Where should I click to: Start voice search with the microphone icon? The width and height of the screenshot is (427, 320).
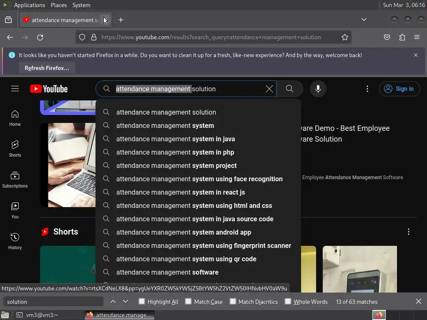[318, 89]
